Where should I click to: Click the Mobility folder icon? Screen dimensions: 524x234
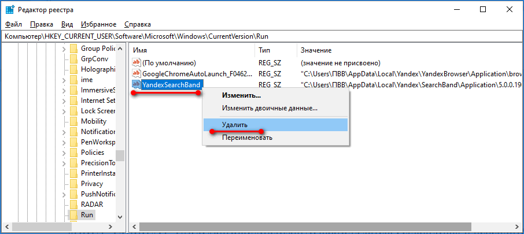[x=73, y=121]
